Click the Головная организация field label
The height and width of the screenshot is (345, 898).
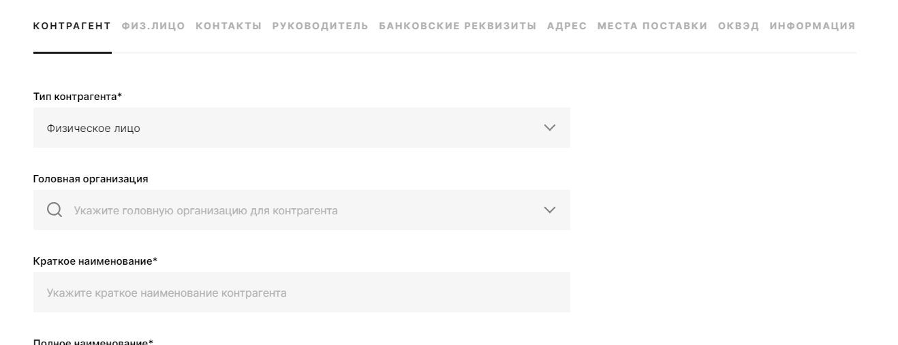tap(91, 179)
